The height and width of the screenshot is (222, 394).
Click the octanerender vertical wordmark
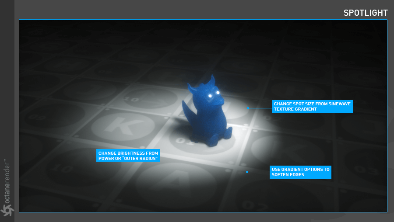(x=7, y=180)
